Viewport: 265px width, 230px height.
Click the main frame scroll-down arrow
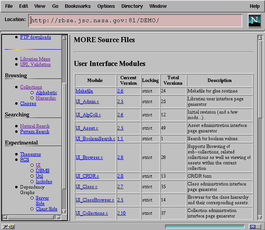(x=260, y=217)
